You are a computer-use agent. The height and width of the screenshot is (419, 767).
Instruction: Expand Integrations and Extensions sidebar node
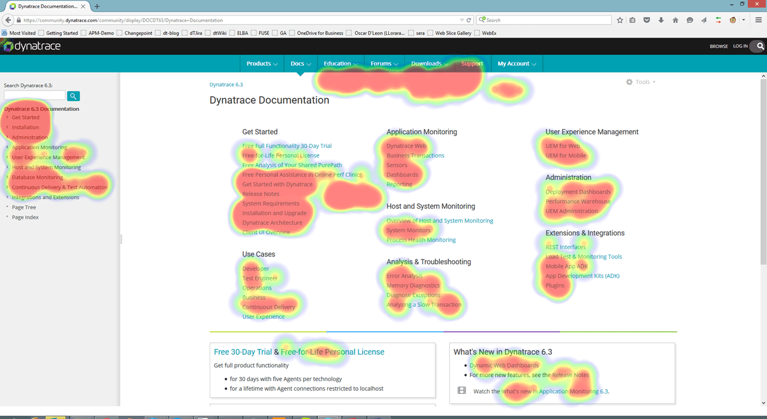click(7, 197)
